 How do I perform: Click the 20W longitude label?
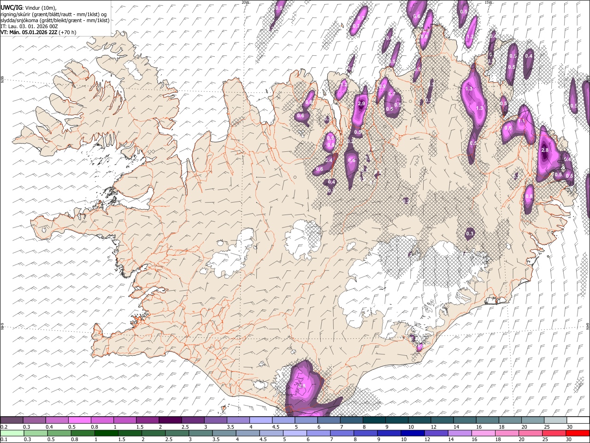[245, 2]
